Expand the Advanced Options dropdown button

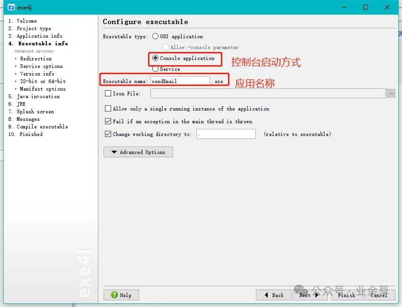point(138,152)
